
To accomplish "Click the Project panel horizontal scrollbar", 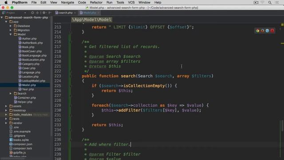I will pyautogui.click(x=13, y=159).
